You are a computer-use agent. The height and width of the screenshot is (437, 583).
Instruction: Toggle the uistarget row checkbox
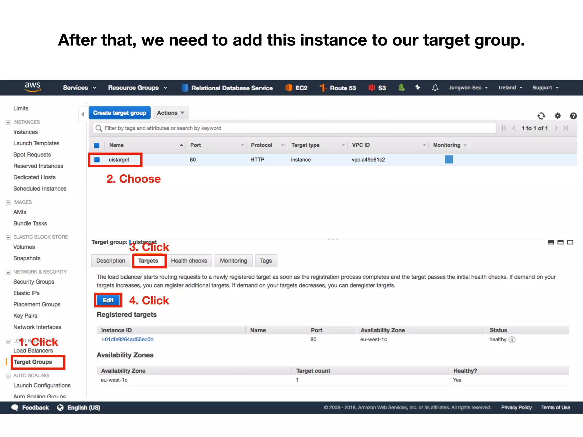97,160
